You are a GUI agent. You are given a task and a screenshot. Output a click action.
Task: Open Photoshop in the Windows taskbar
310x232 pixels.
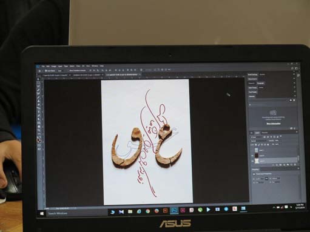(x=174, y=211)
